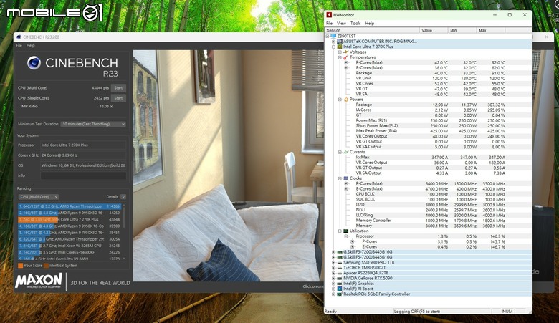Open Cinebench Help menu

(x=31, y=46)
